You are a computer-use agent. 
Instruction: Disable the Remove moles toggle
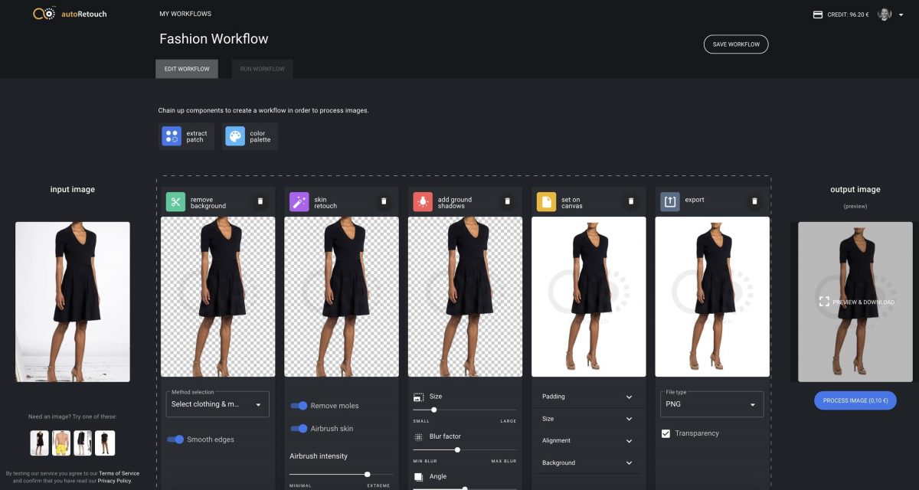point(299,406)
